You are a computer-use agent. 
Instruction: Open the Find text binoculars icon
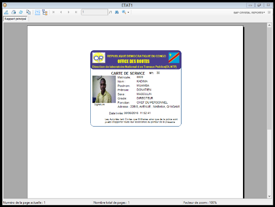coord(117,12)
